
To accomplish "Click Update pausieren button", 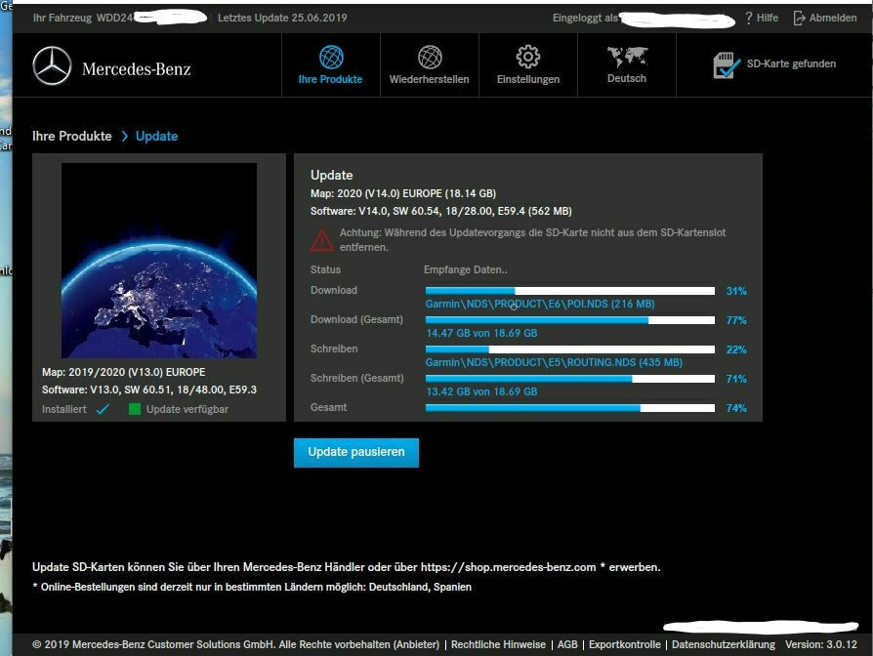I will tap(356, 452).
